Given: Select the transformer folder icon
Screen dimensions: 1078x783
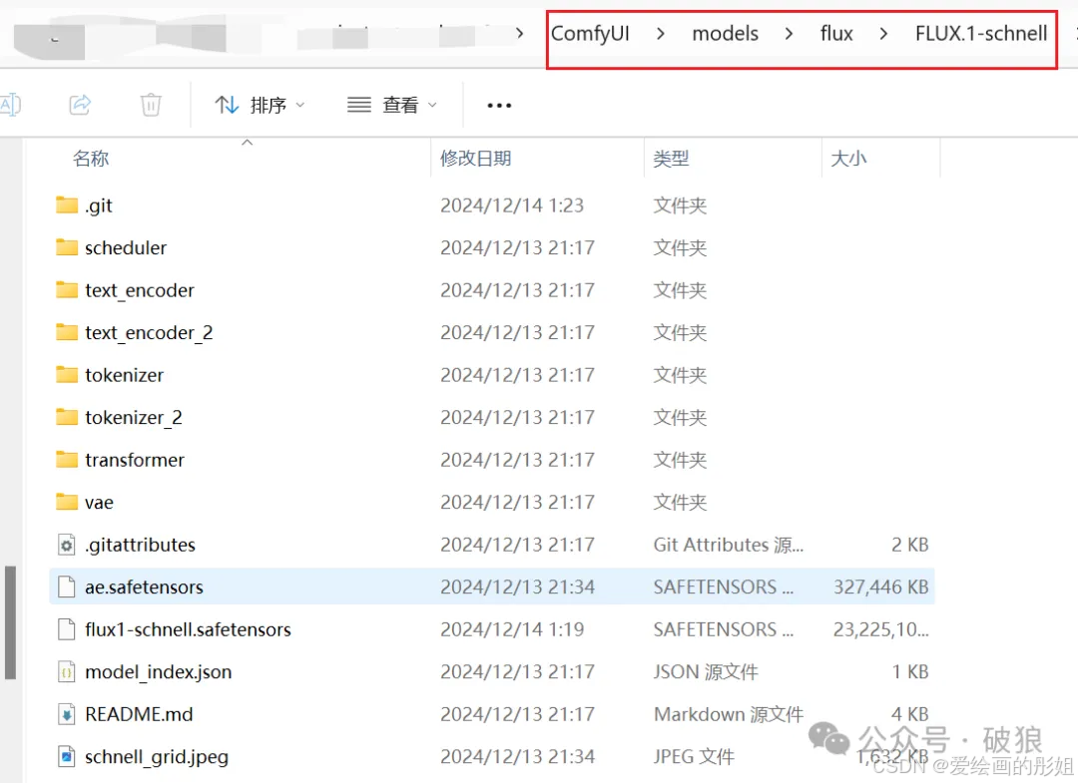Looking at the screenshot, I should click(x=67, y=460).
